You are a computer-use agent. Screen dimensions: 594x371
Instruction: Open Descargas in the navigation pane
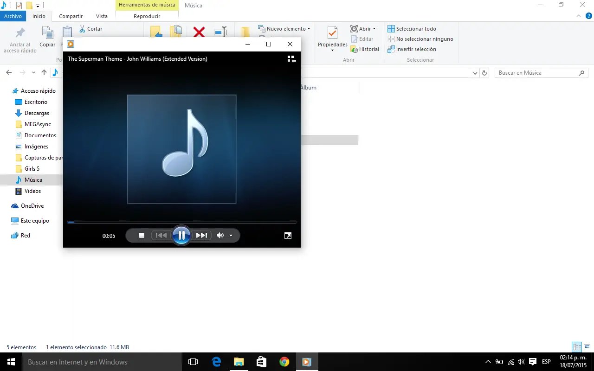(37, 113)
